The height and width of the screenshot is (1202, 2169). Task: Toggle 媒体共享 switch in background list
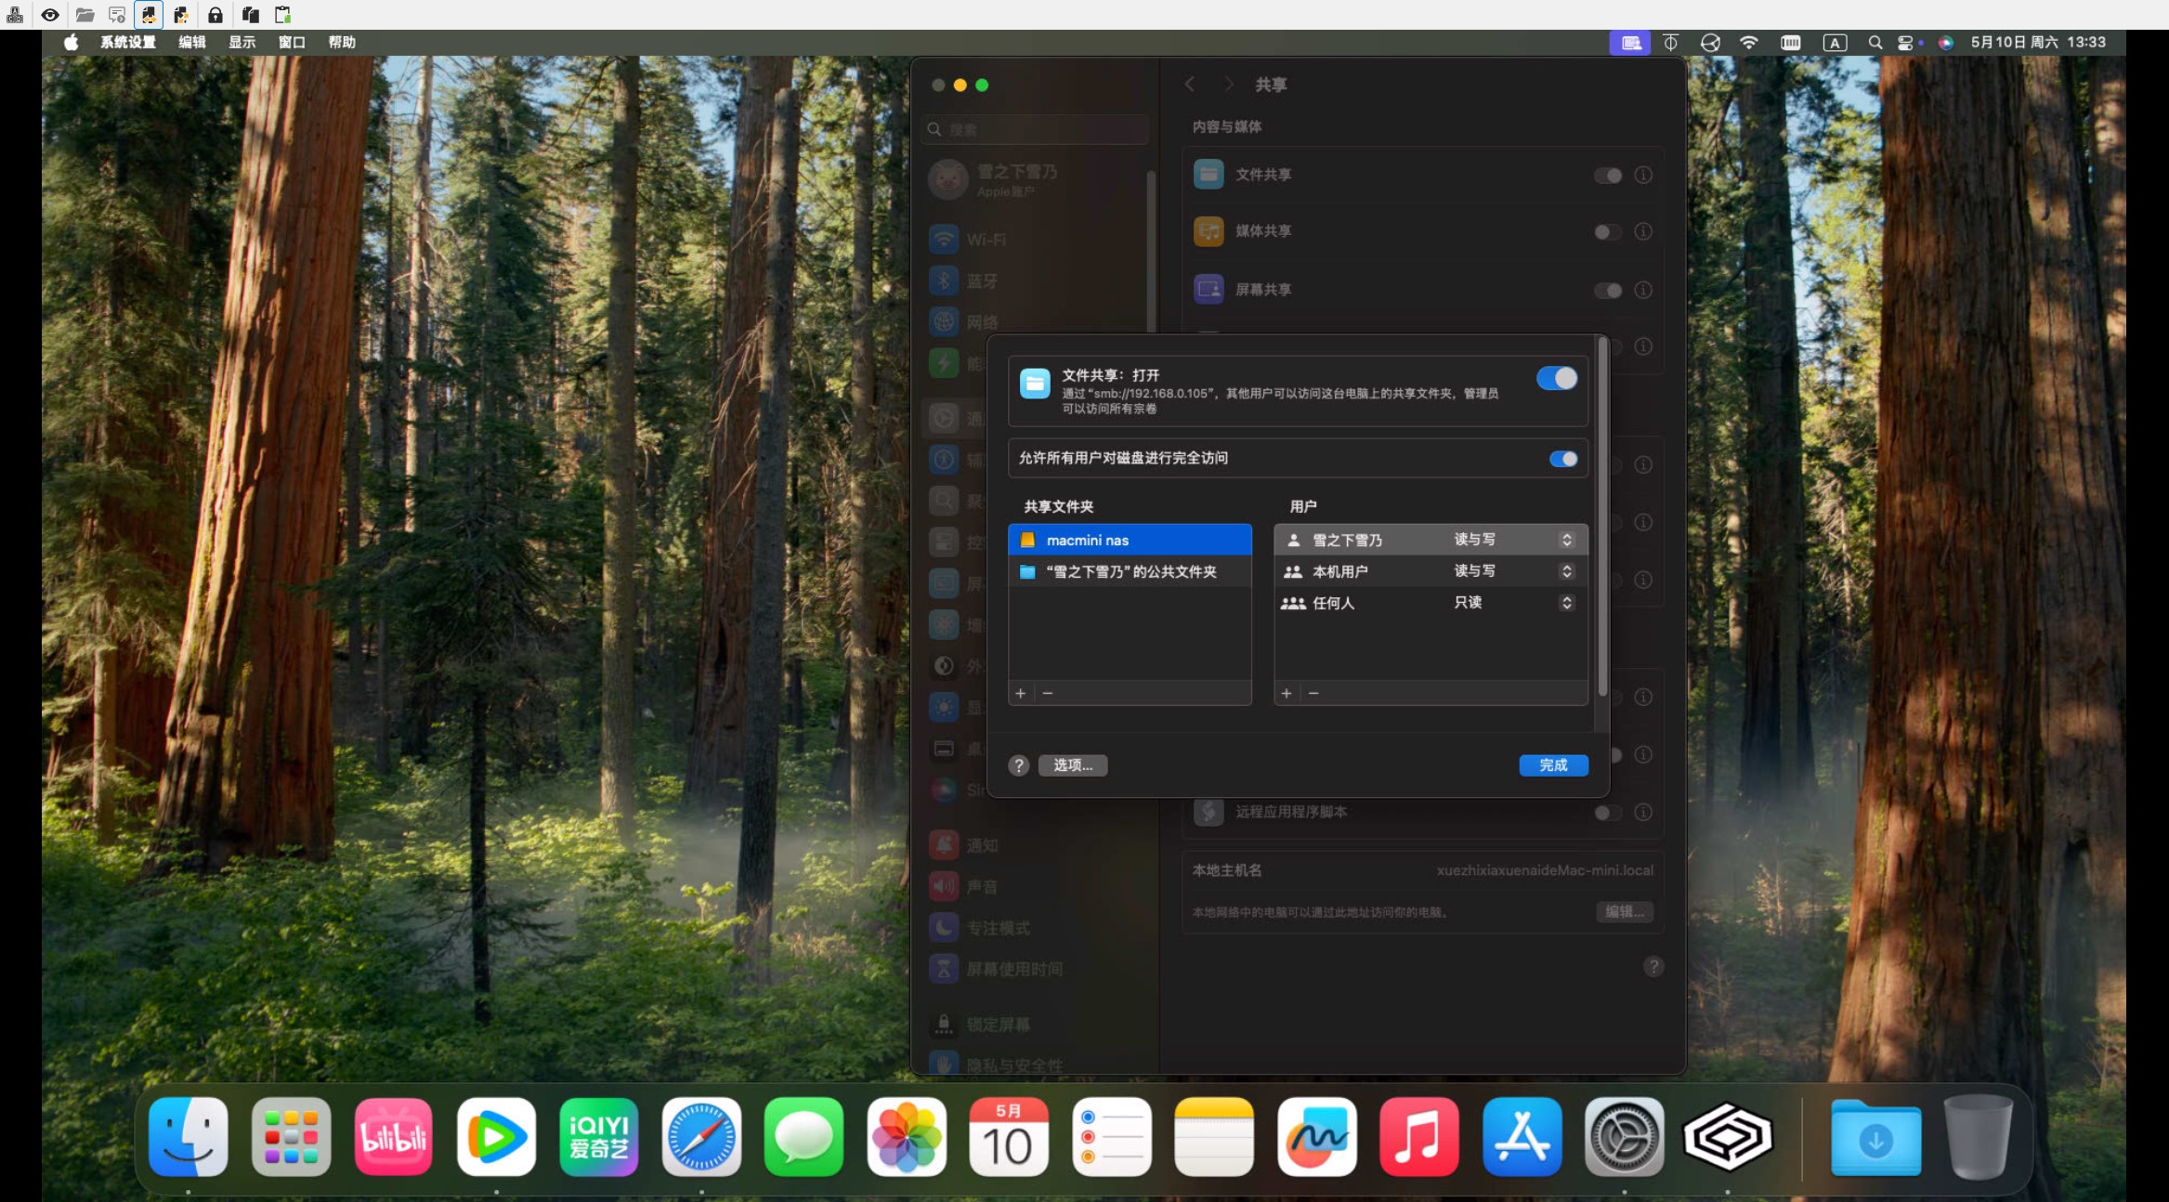click(x=1608, y=232)
